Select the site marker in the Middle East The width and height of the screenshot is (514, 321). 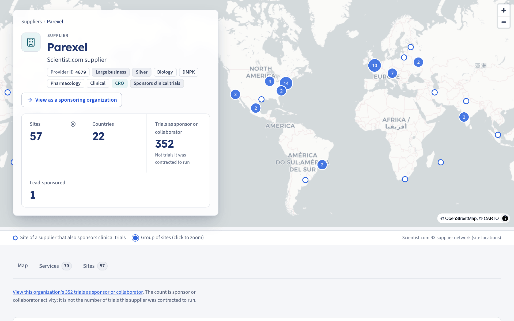434,93
